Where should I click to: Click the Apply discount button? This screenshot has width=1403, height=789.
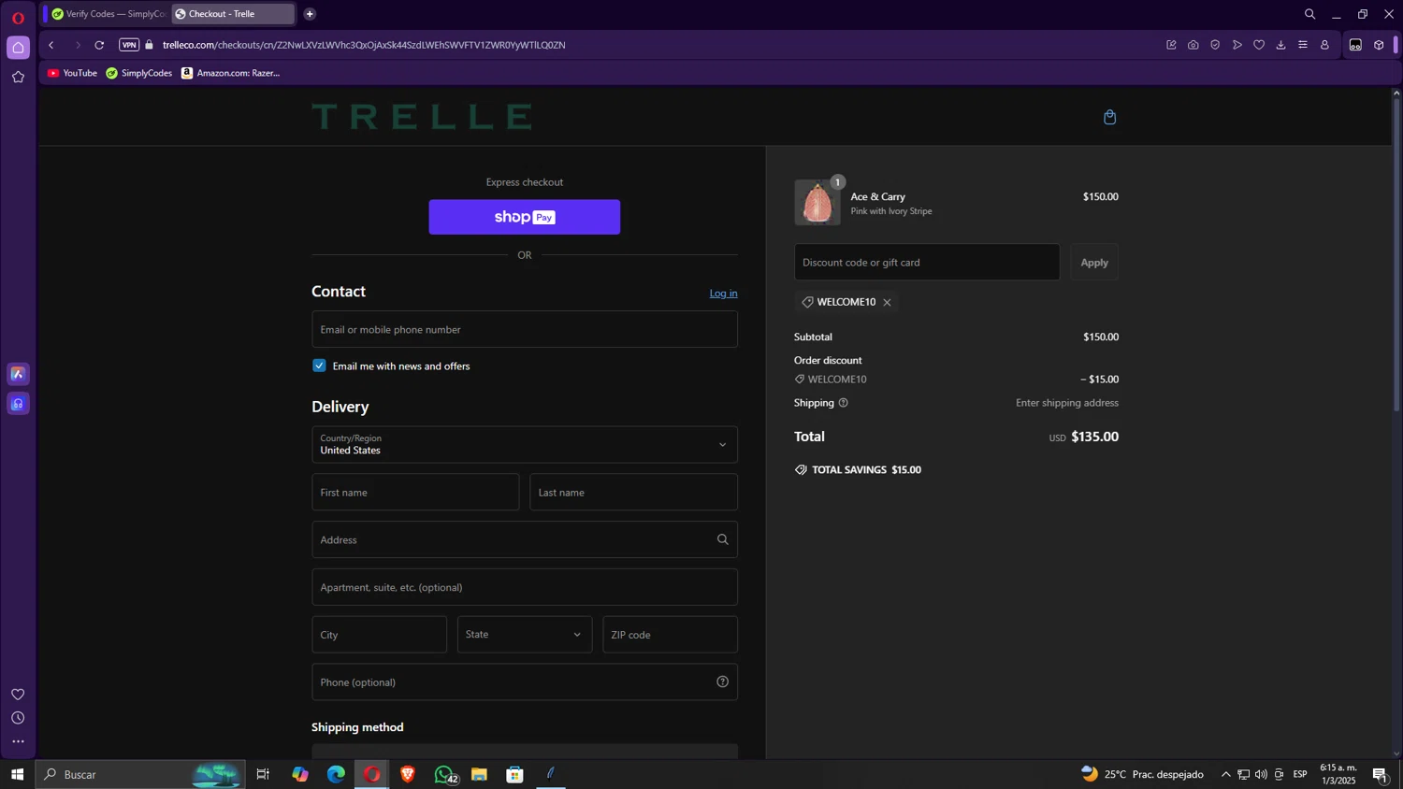coord(1094,263)
